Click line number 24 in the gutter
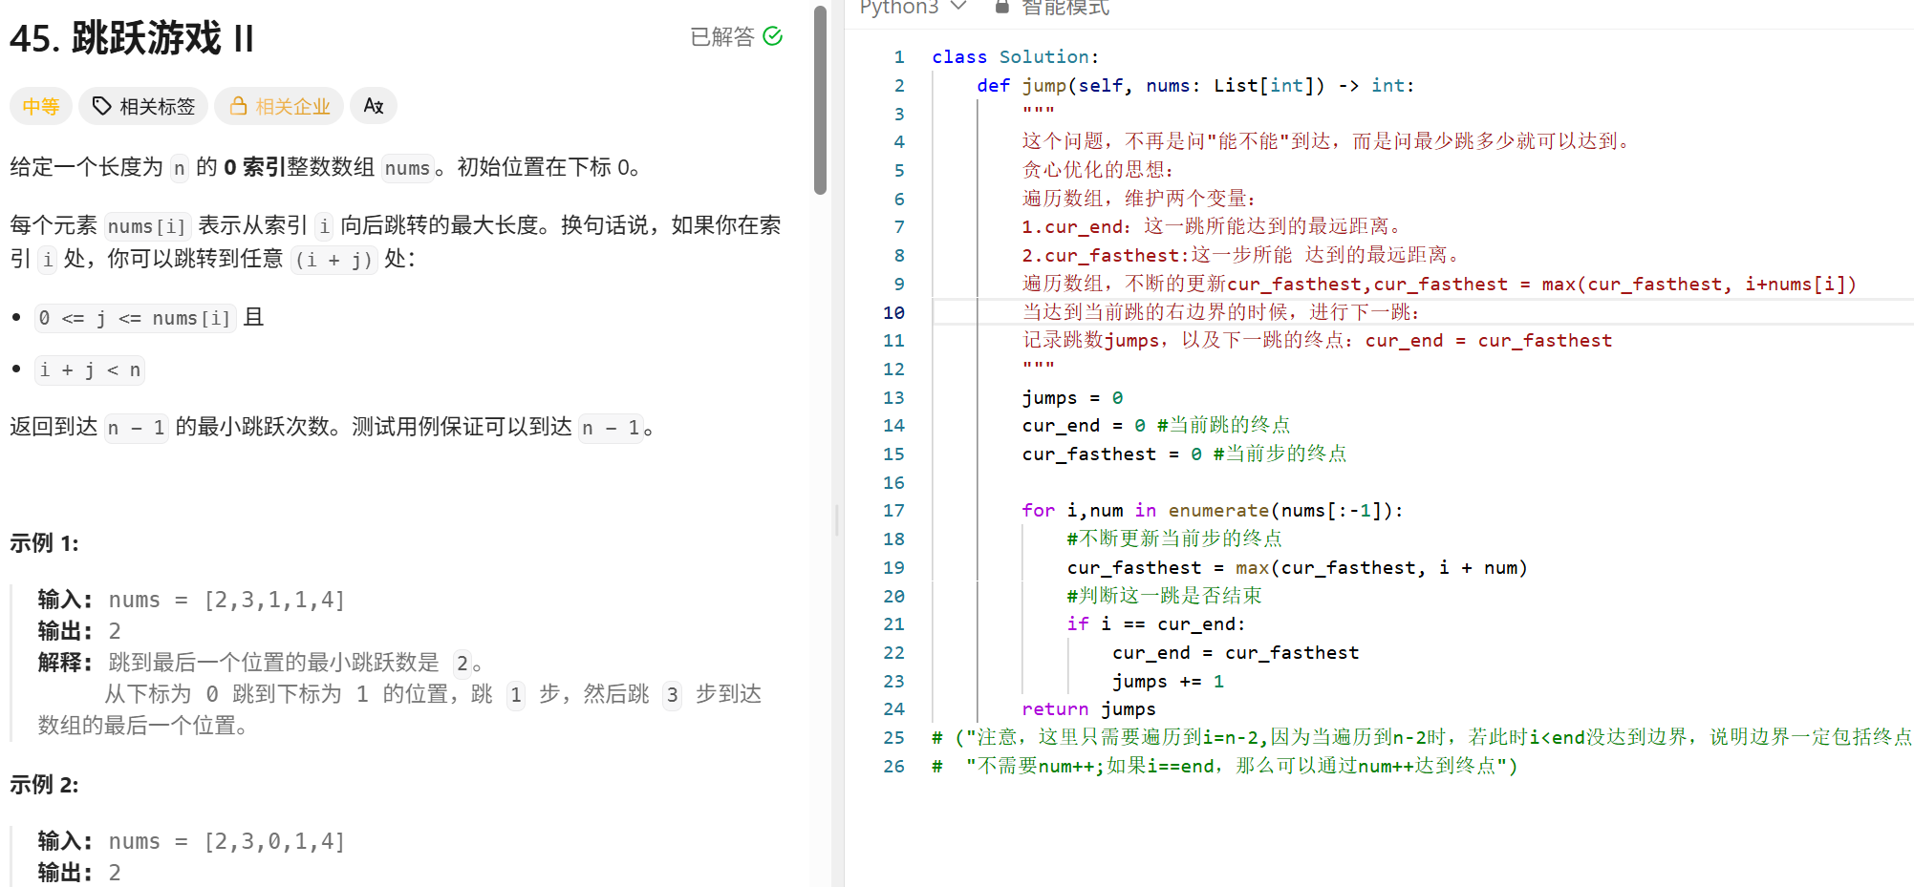Image resolution: width=1914 pixels, height=887 pixels. click(x=893, y=709)
